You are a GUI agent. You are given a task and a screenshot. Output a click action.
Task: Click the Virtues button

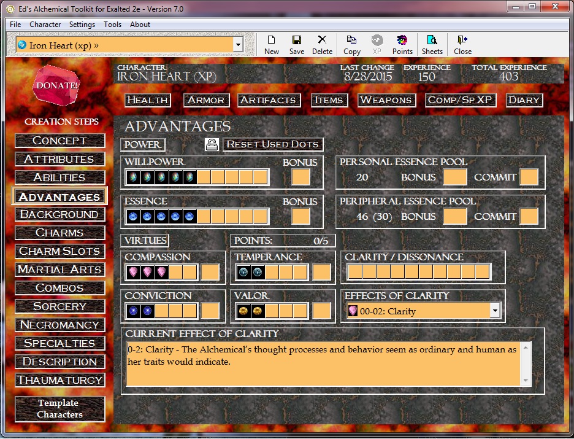tap(145, 241)
